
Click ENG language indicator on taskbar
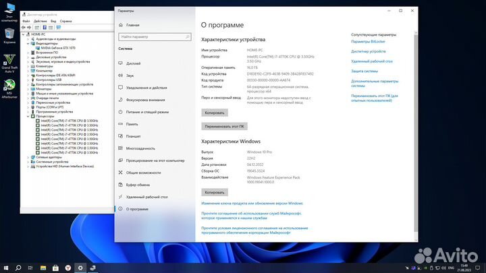pyautogui.click(x=452, y=268)
